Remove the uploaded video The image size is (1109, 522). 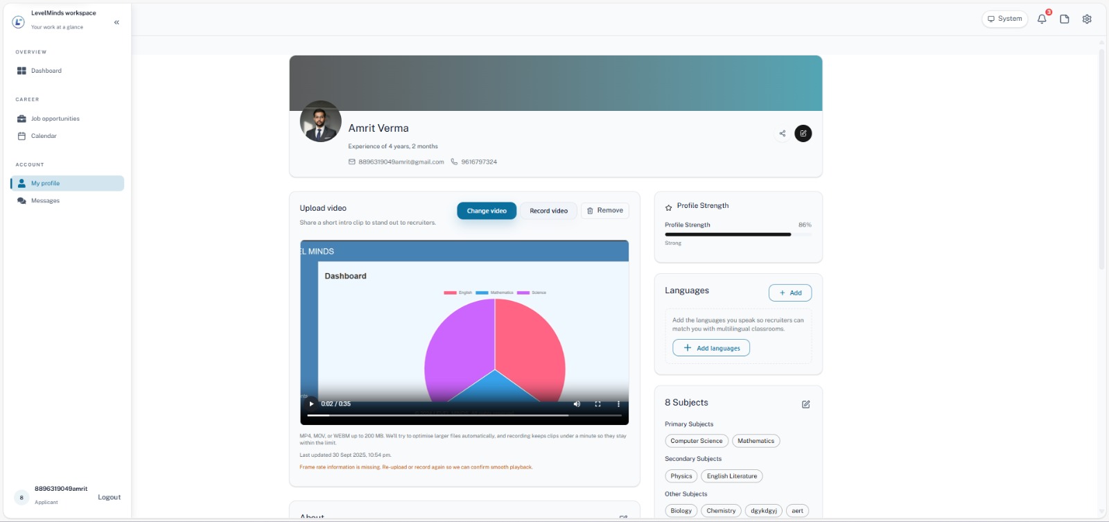[x=605, y=210]
